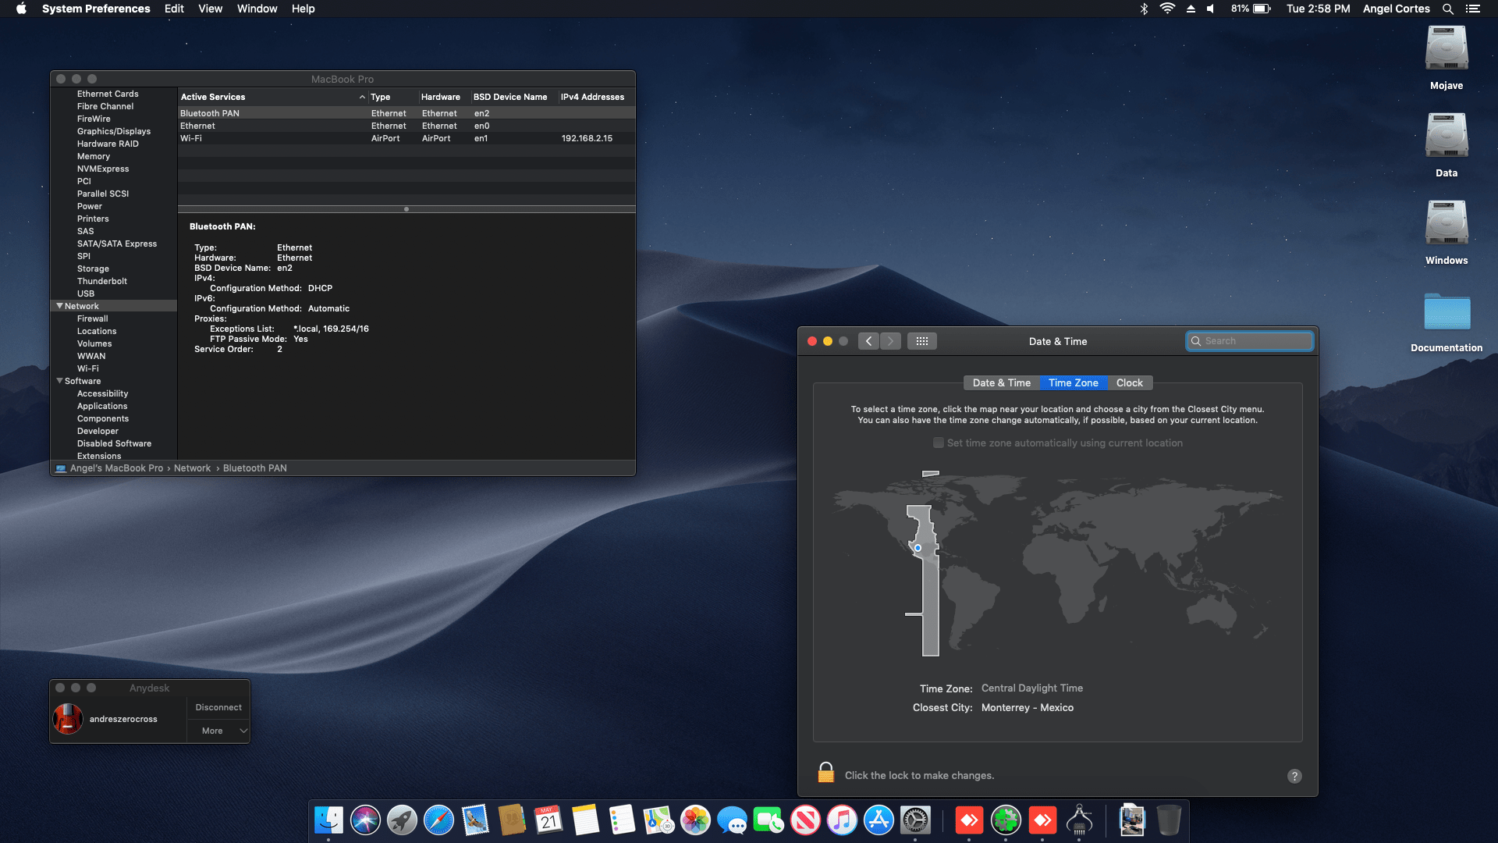Open the Wi-Fi status menu
1498x843 pixels.
click(1167, 9)
